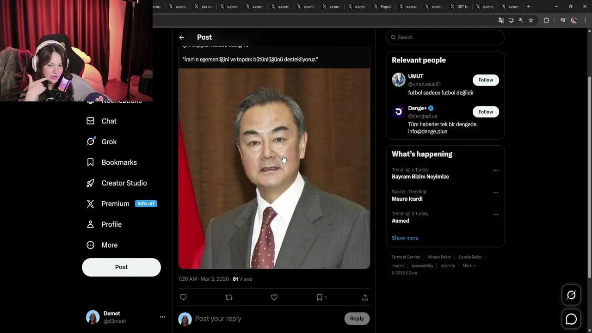Open options for the Bayram Bizim Neyimize trend
The image size is (592, 333).
point(496,171)
